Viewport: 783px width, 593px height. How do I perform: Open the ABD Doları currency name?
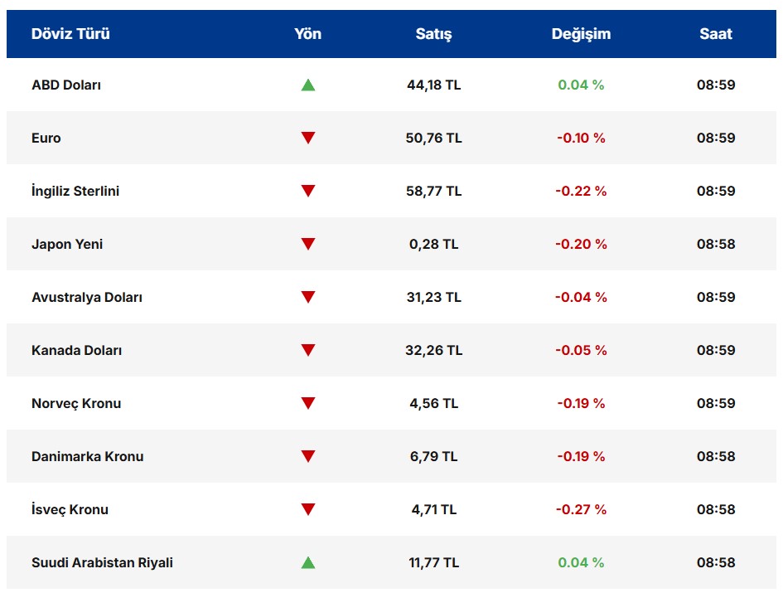66,85
